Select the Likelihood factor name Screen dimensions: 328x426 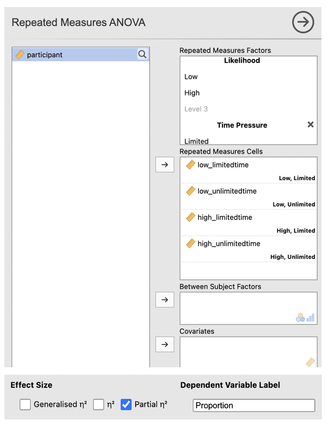coord(242,60)
